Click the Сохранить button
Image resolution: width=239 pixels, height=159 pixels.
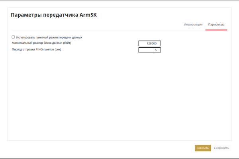click(221, 148)
